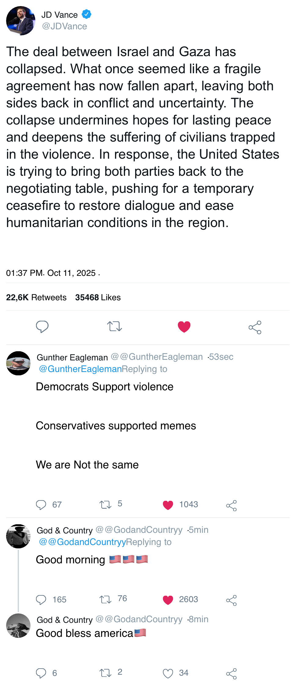Open JD Vance's profile picture
The height and width of the screenshot is (686, 296).
tap(21, 21)
